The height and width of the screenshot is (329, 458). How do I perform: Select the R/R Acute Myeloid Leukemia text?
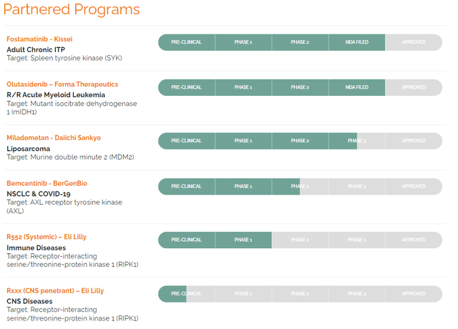[56, 95]
